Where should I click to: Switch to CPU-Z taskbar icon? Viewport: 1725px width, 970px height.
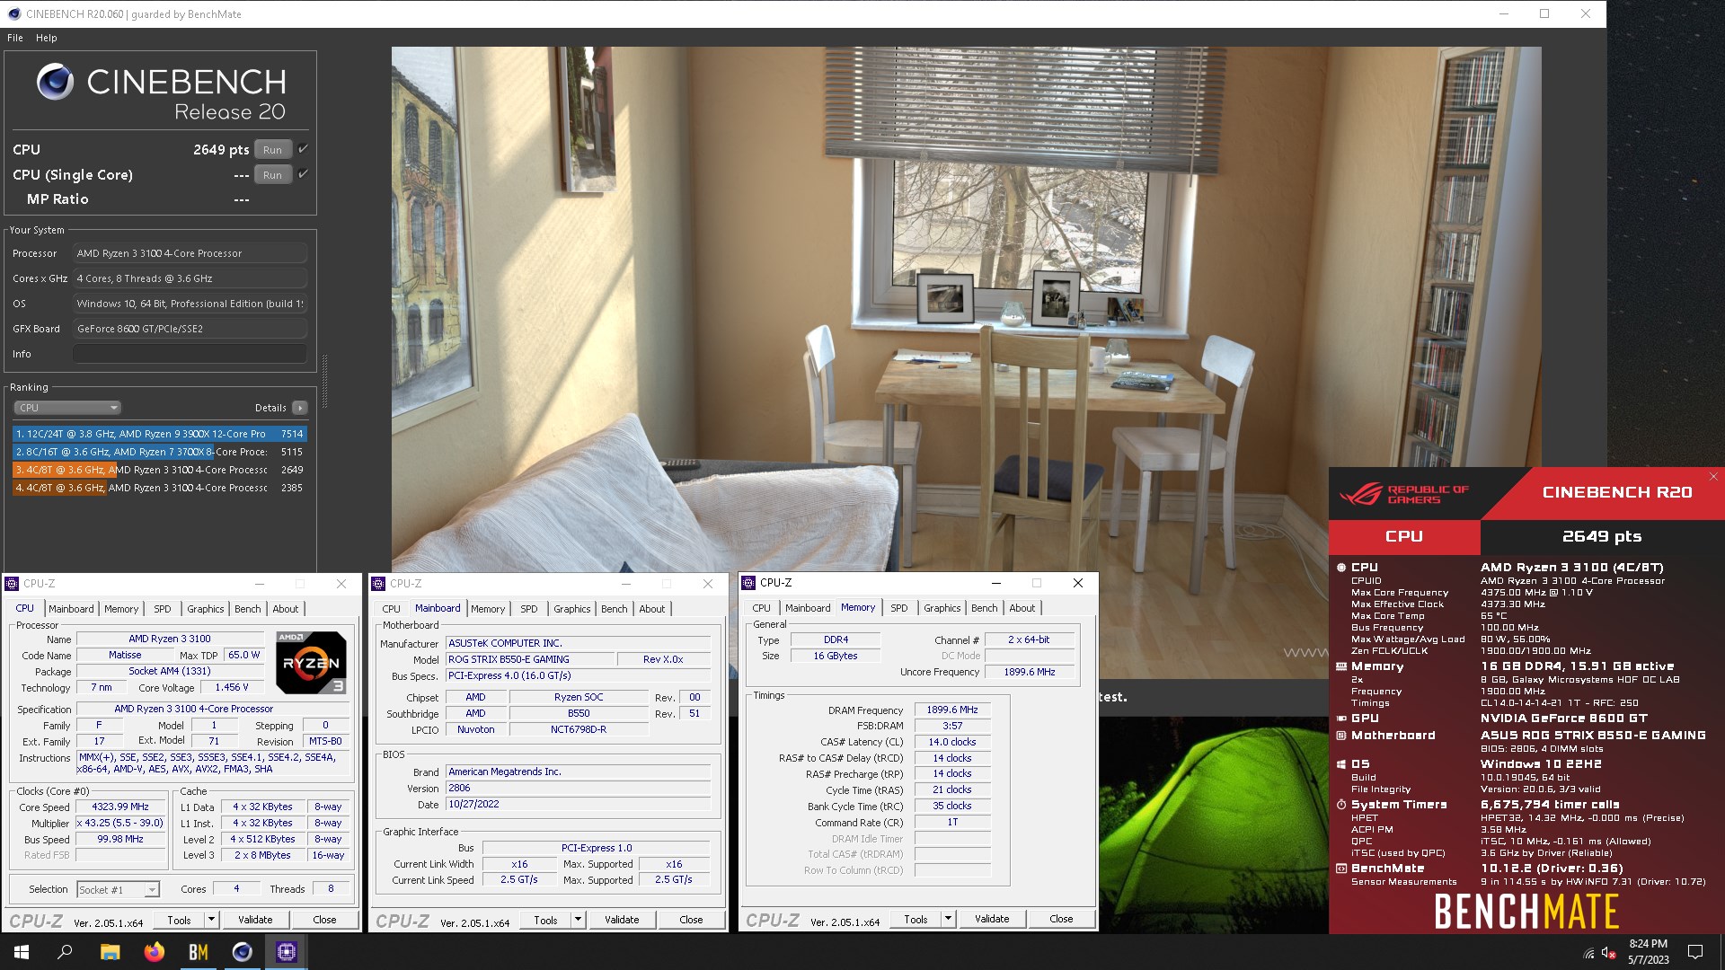tap(286, 952)
